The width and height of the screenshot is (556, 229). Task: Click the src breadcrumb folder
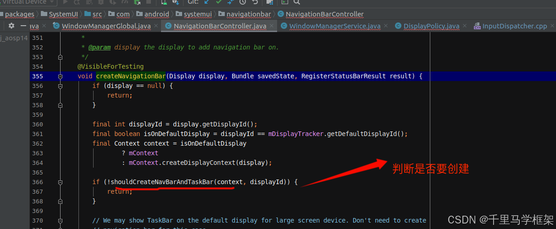pos(93,14)
